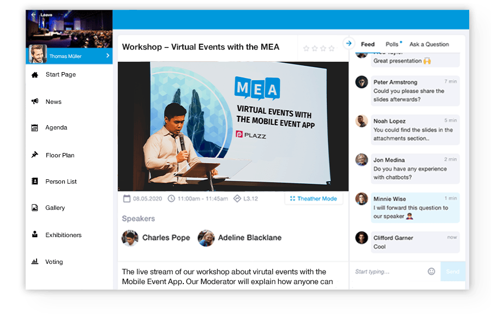Rate the workshop two stars
Screen dimensions: 491x324
315,48
